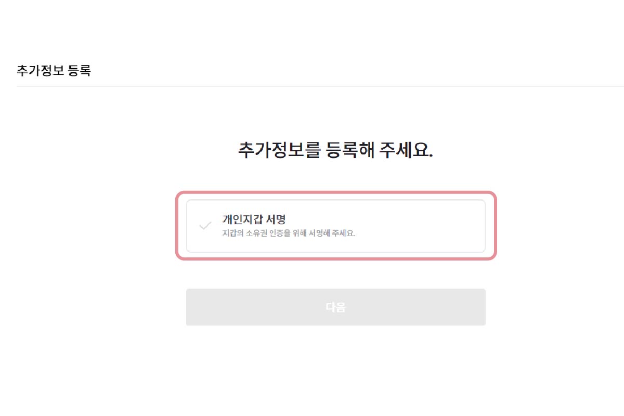Image resolution: width=624 pixels, height=416 pixels.
Task: Select the 개인지갑 서명 card
Action: tap(335, 226)
